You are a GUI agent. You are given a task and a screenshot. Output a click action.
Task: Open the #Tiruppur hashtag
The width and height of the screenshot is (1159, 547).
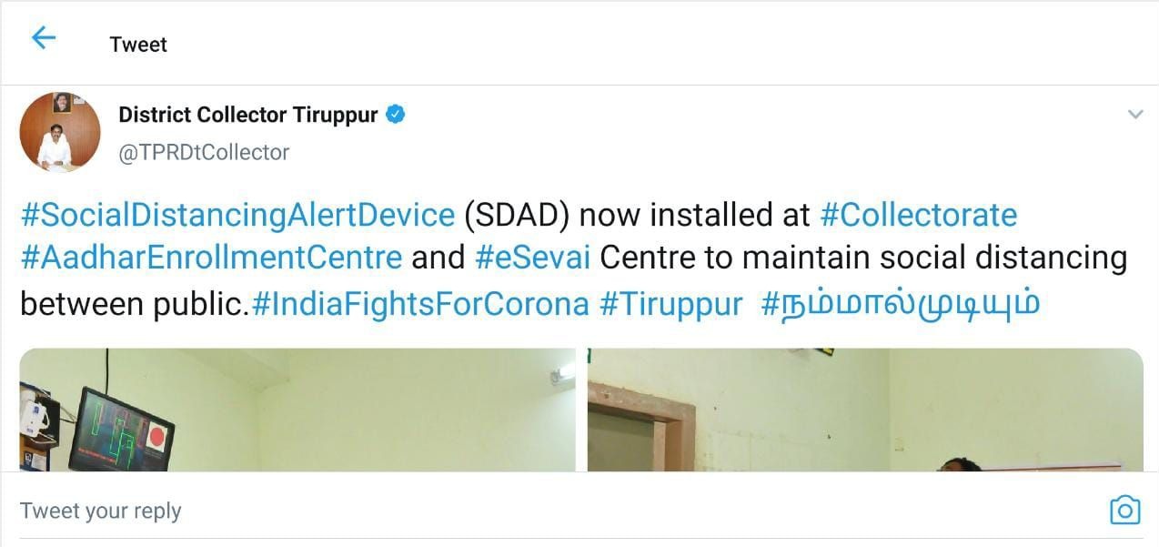pyautogui.click(x=671, y=303)
